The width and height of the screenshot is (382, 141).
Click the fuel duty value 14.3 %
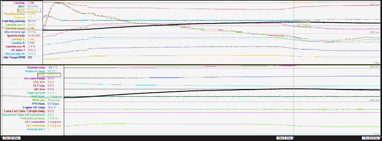[32, 21]
